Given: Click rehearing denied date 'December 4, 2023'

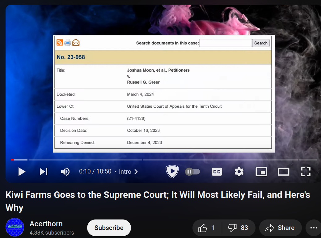Looking at the screenshot, I should click(x=145, y=143).
